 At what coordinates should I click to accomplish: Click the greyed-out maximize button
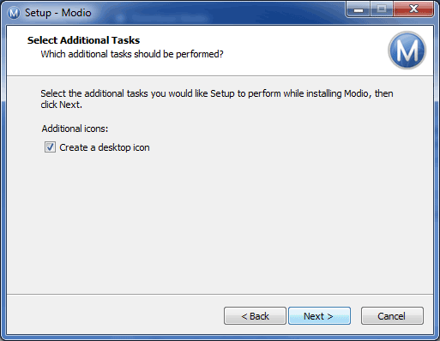point(382,9)
